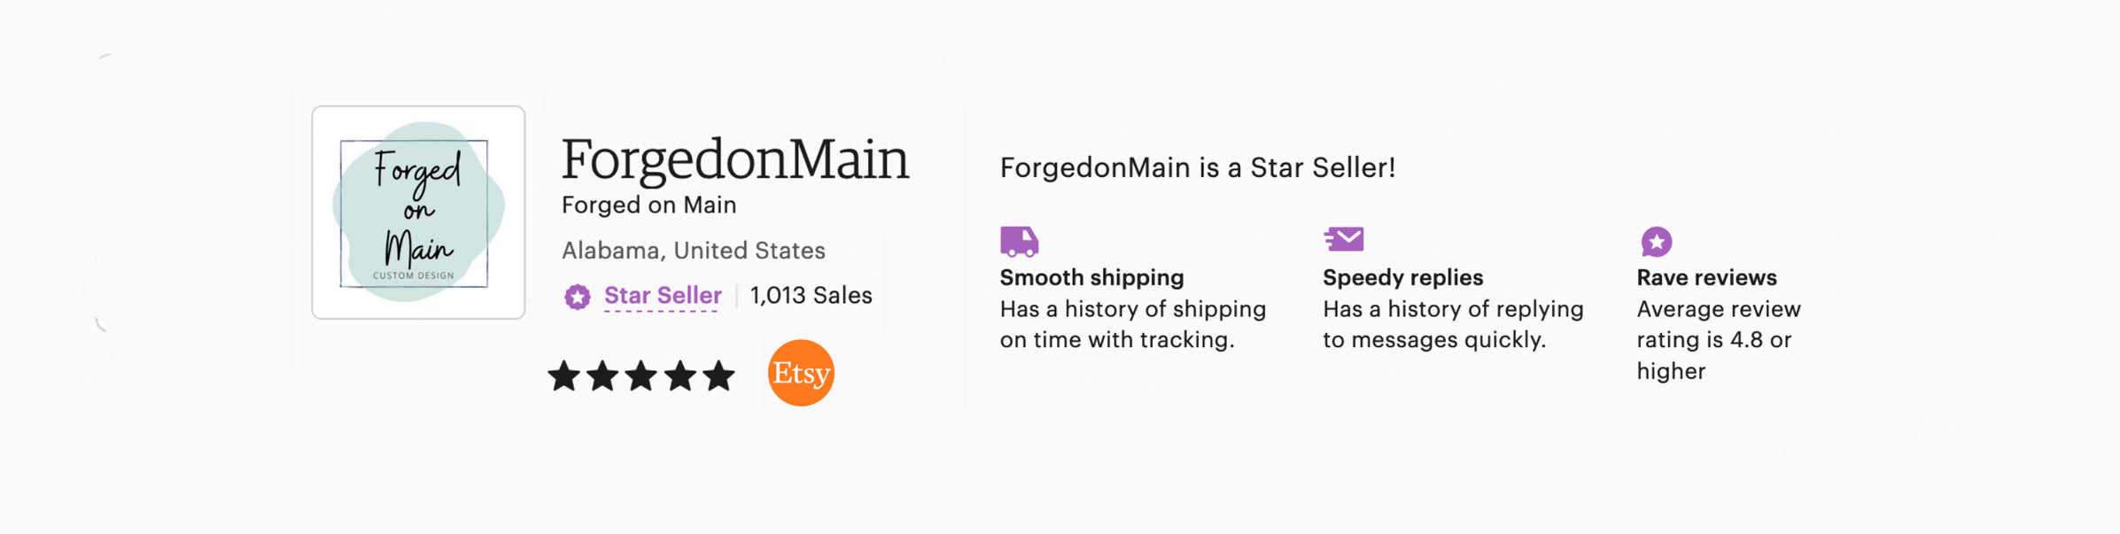Image resolution: width=2120 pixels, height=534 pixels.
Task: Click the 1,013 Sales count
Action: (811, 296)
